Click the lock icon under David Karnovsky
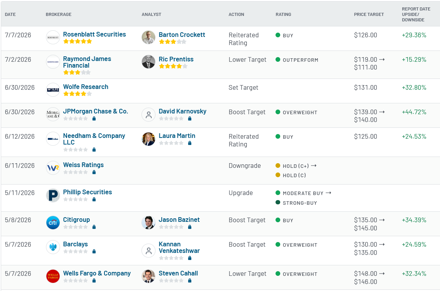Viewport: 440px width, 291px height. (x=190, y=118)
